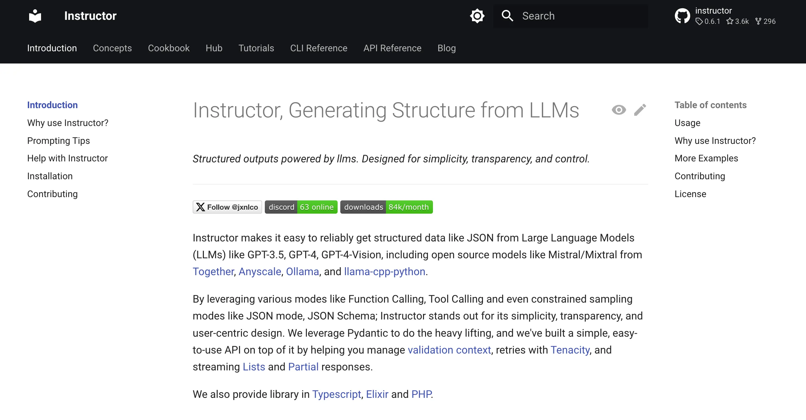Visit the Blog tab
This screenshot has width=806, height=420.
click(x=447, y=48)
